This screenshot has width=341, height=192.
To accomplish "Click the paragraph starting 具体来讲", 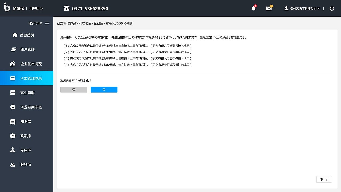I will click(154, 38).
